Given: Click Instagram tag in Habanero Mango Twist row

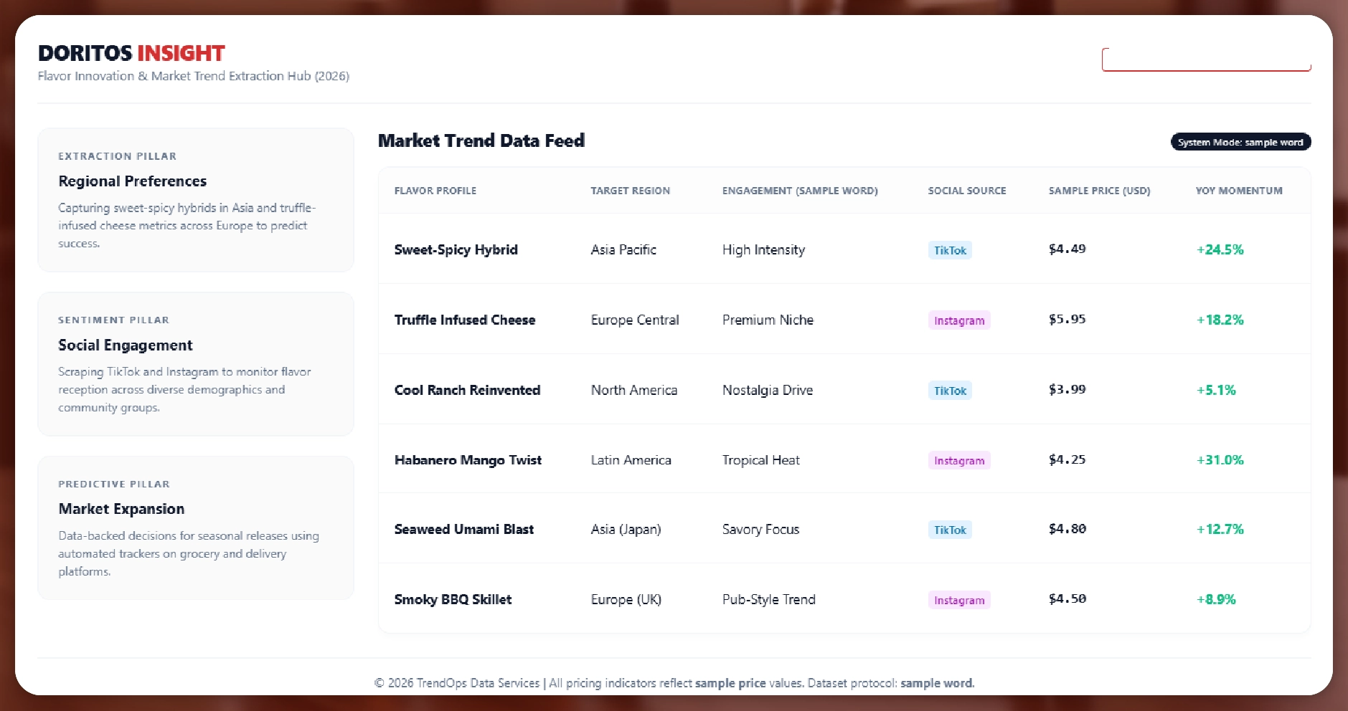Looking at the screenshot, I should click(958, 460).
